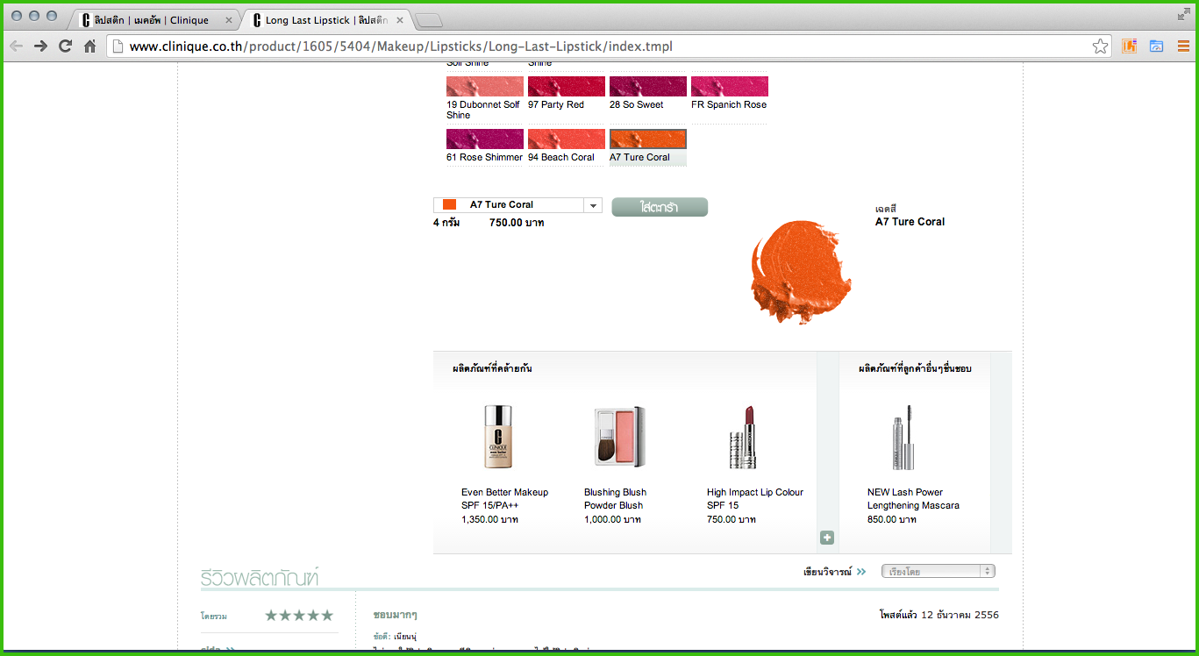Choose FR Spanich Rose swatch

pos(730,86)
